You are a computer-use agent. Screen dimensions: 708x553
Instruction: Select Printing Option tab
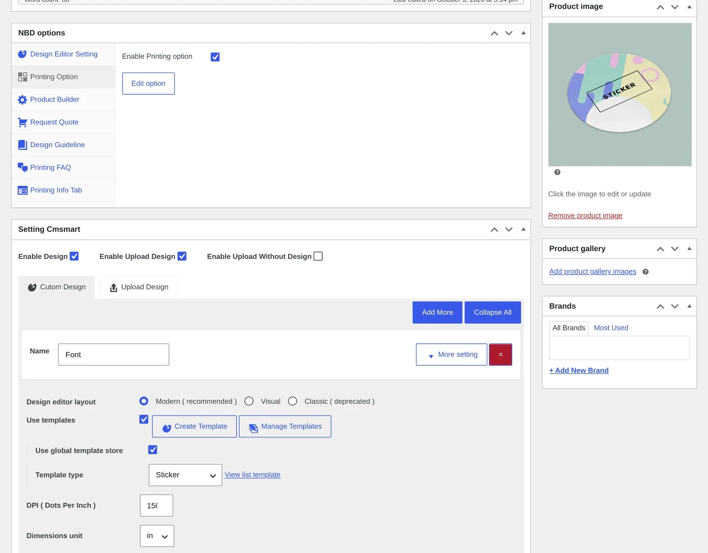point(63,77)
